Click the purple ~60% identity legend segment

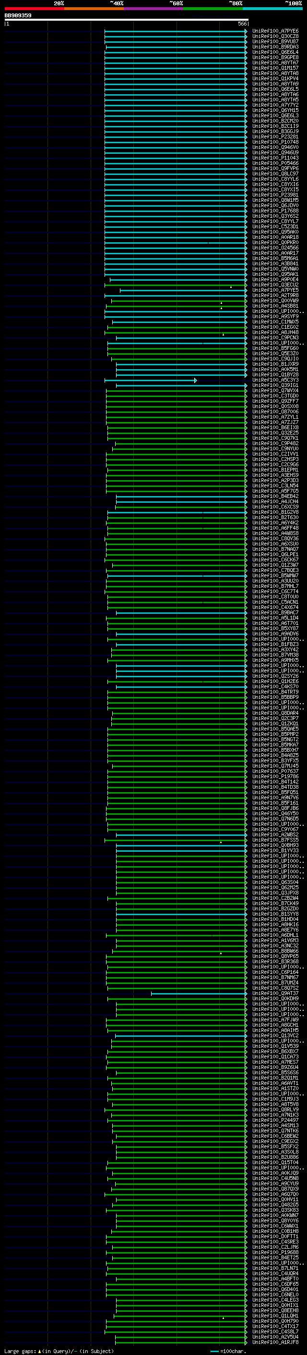pyautogui.click(x=153, y=9)
